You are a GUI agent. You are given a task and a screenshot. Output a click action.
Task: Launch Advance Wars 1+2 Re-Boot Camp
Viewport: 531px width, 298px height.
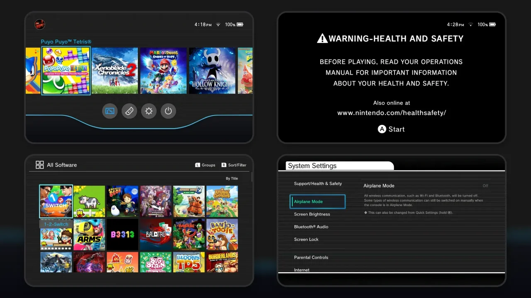[x=189, y=201]
